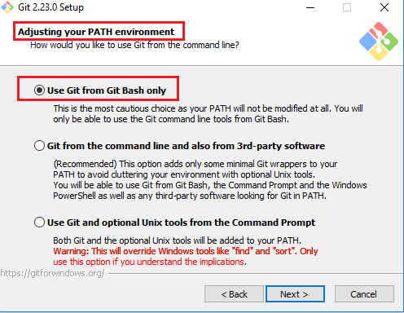404x313 pixels.
Task: Minimize the Git Setup window
Action: click(x=310, y=7)
